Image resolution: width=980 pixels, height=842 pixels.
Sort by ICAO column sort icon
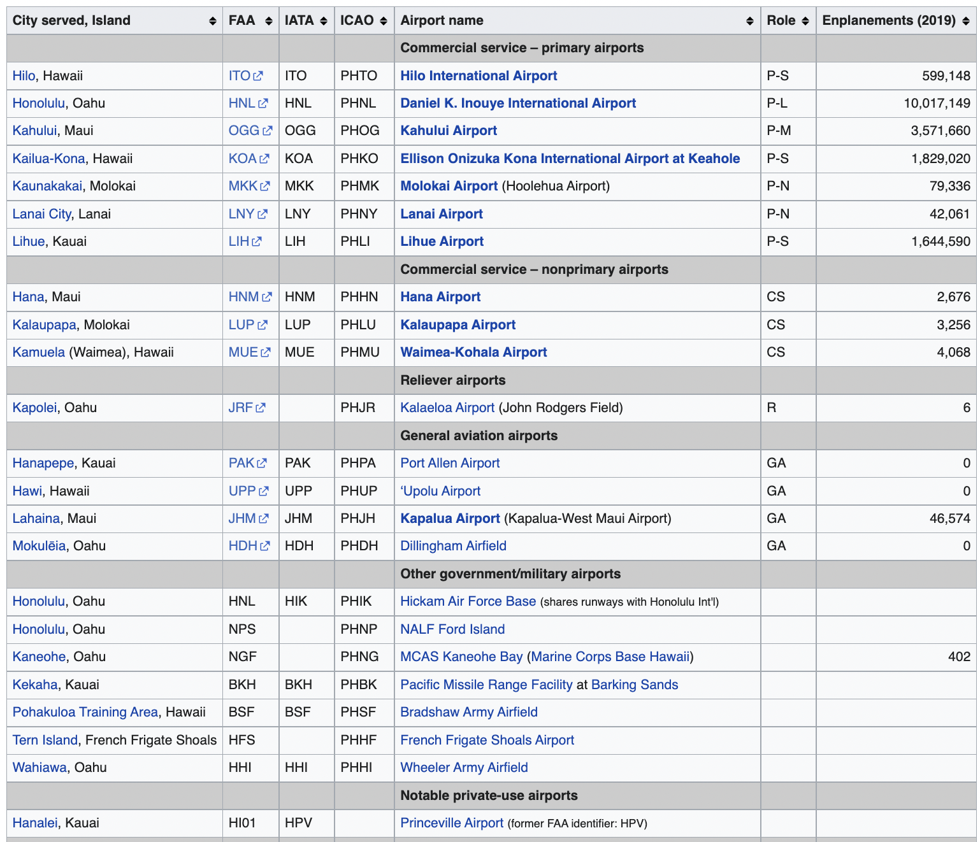click(x=383, y=21)
